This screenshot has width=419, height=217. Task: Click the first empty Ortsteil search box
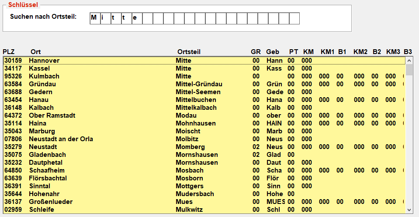tap(148, 18)
